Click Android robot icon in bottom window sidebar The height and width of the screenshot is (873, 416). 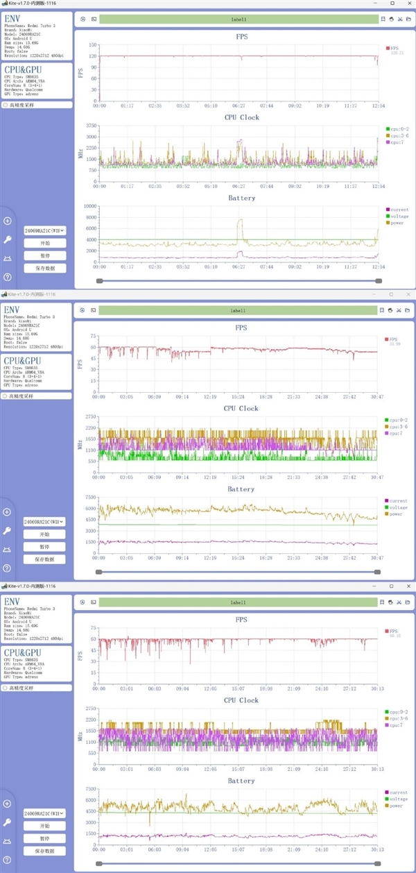point(7,840)
